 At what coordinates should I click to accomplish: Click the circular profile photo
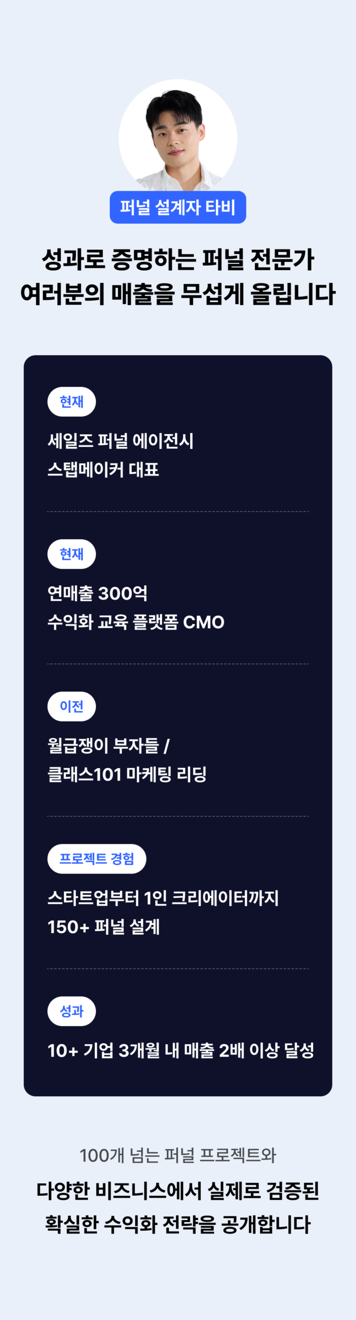click(178, 138)
